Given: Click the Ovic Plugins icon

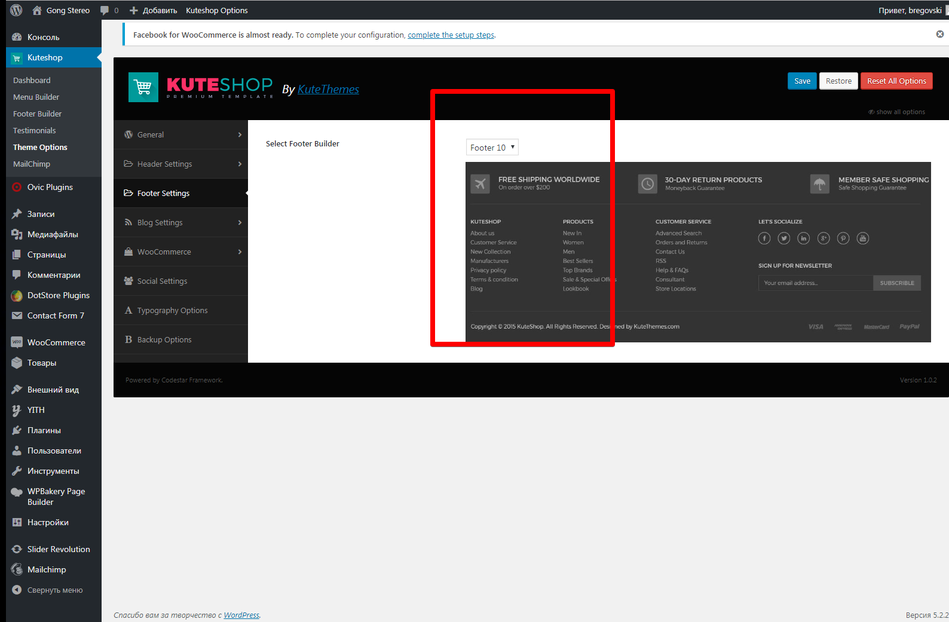Looking at the screenshot, I should pyautogui.click(x=17, y=187).
